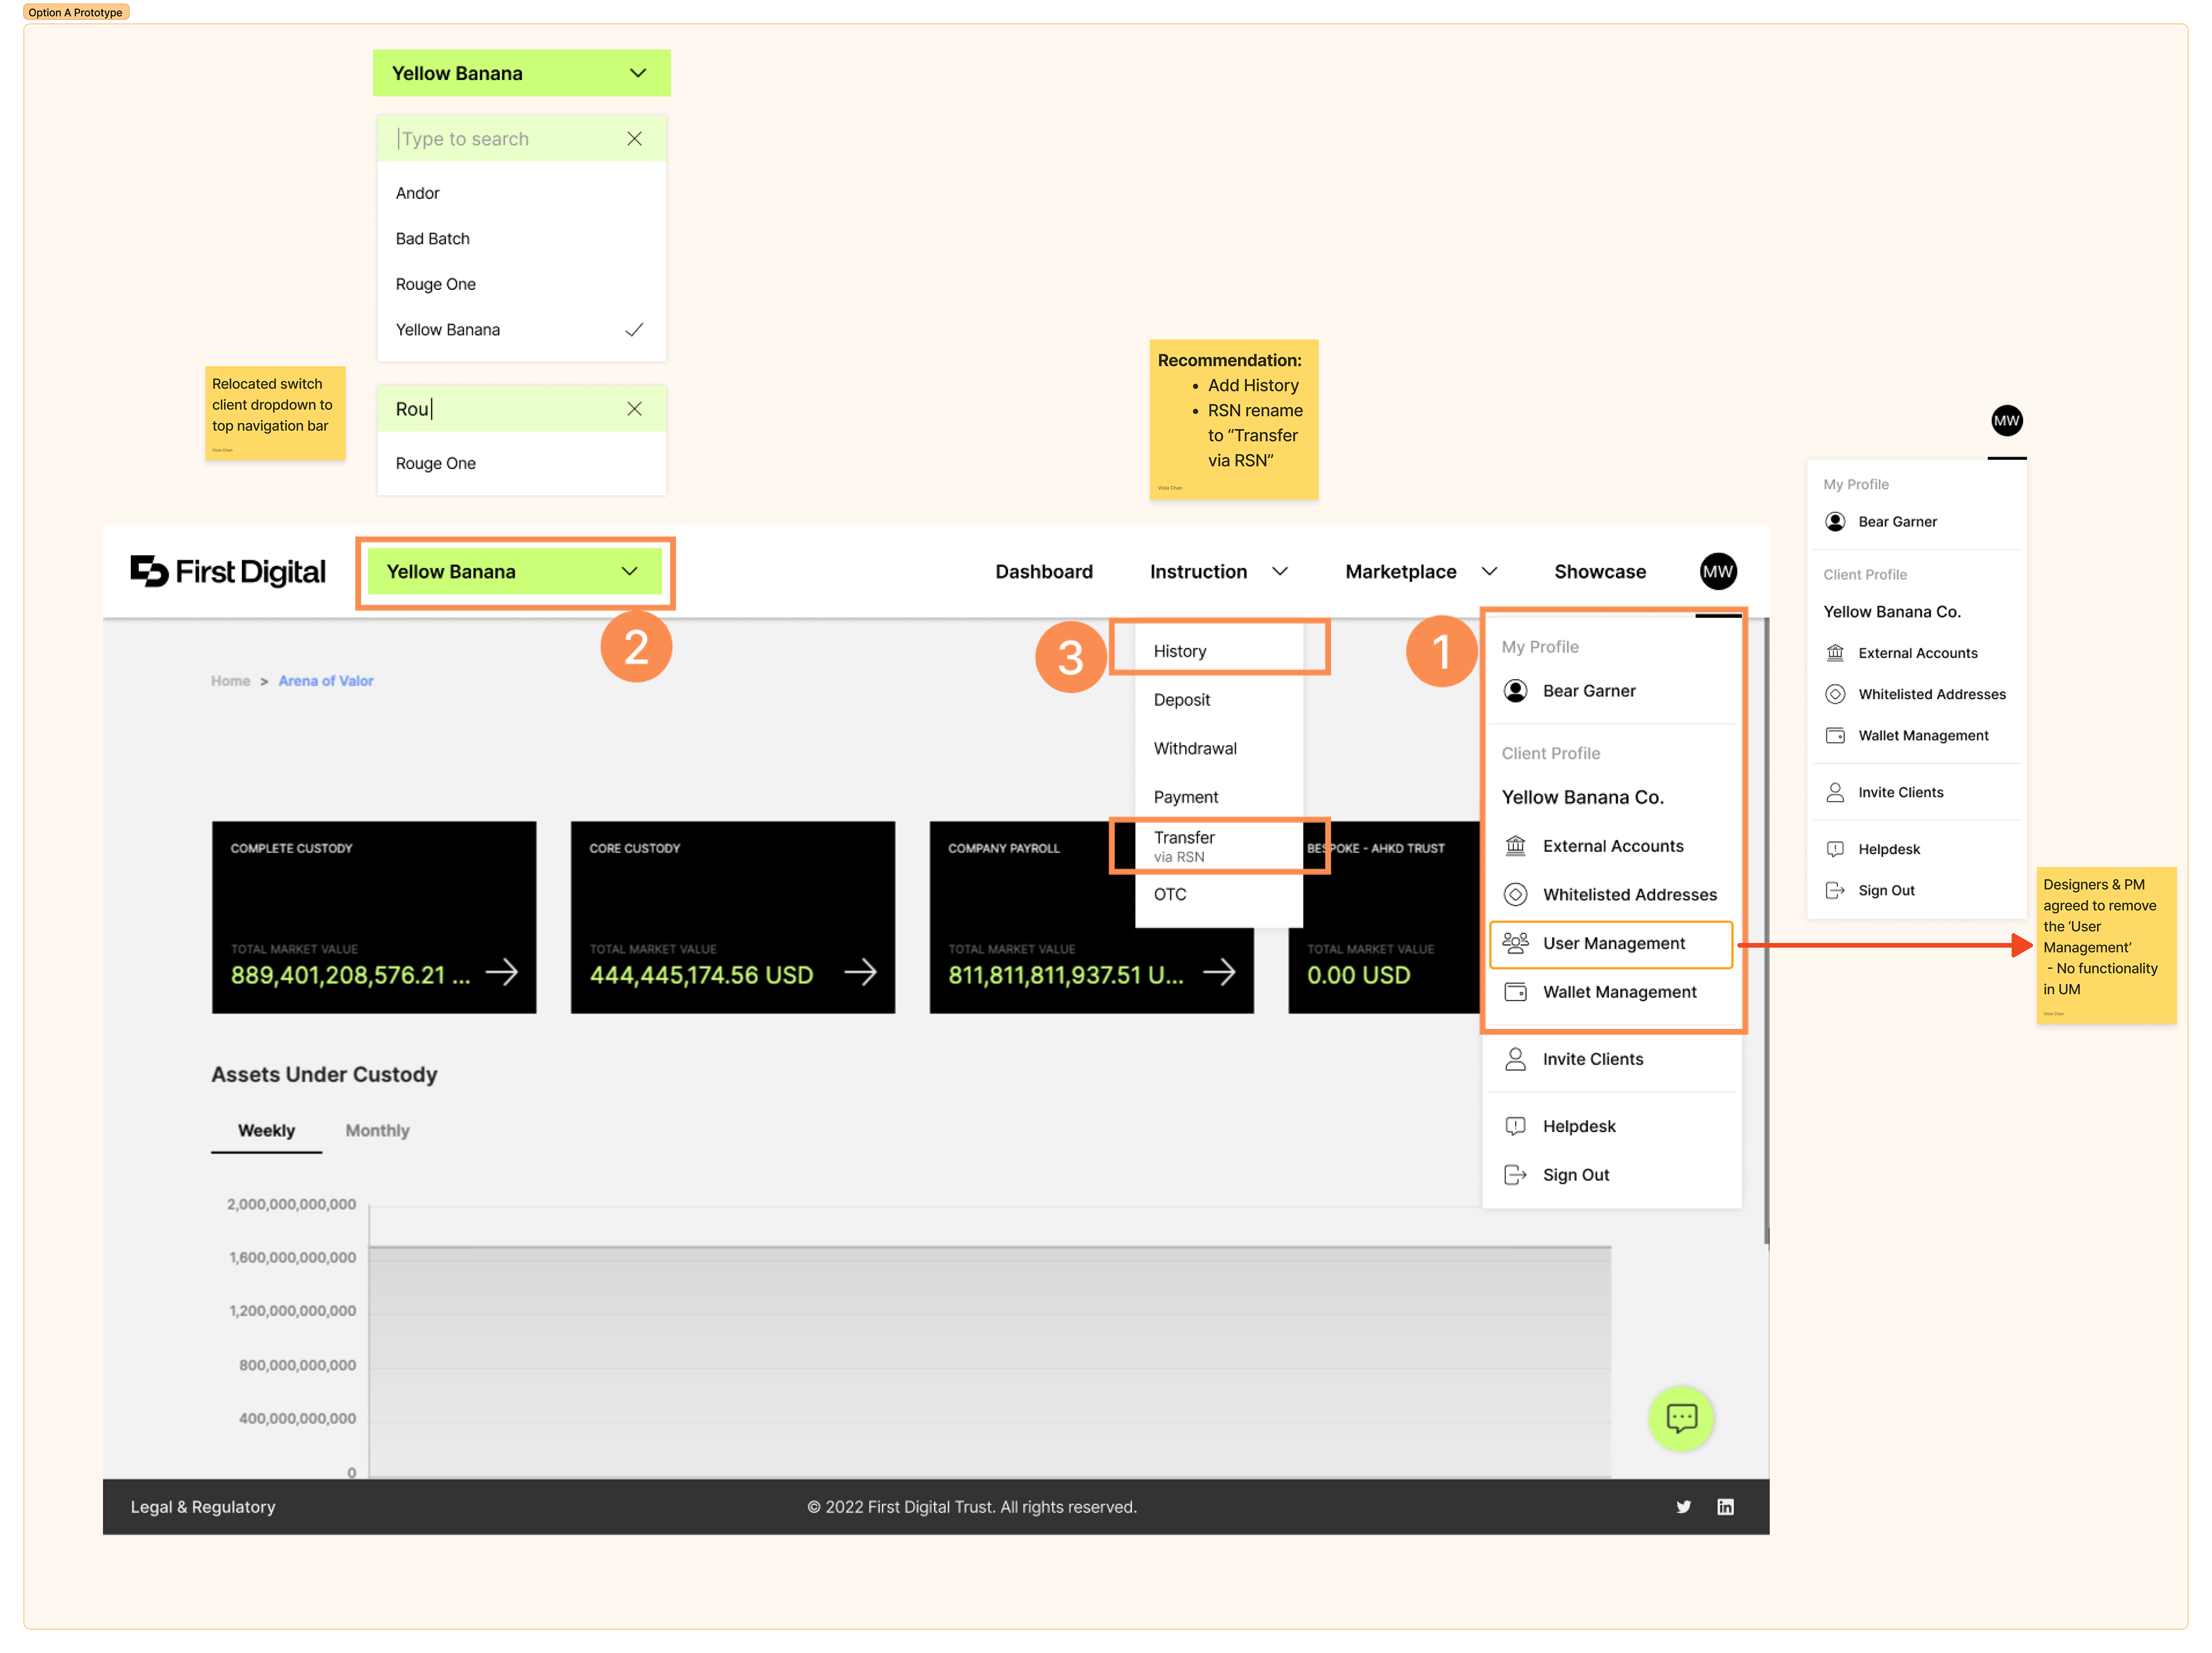2212x1653 pixels.
Task: Click the 444,445,174.56 USD market value
Action: (701, 976)
